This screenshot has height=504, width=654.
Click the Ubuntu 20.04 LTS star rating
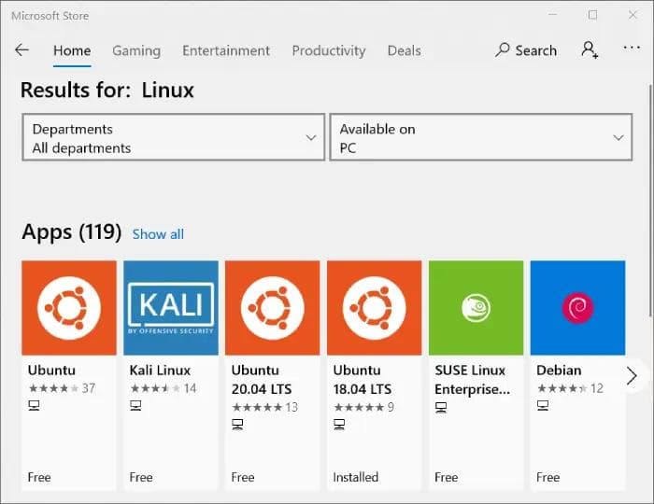(257, 407)
